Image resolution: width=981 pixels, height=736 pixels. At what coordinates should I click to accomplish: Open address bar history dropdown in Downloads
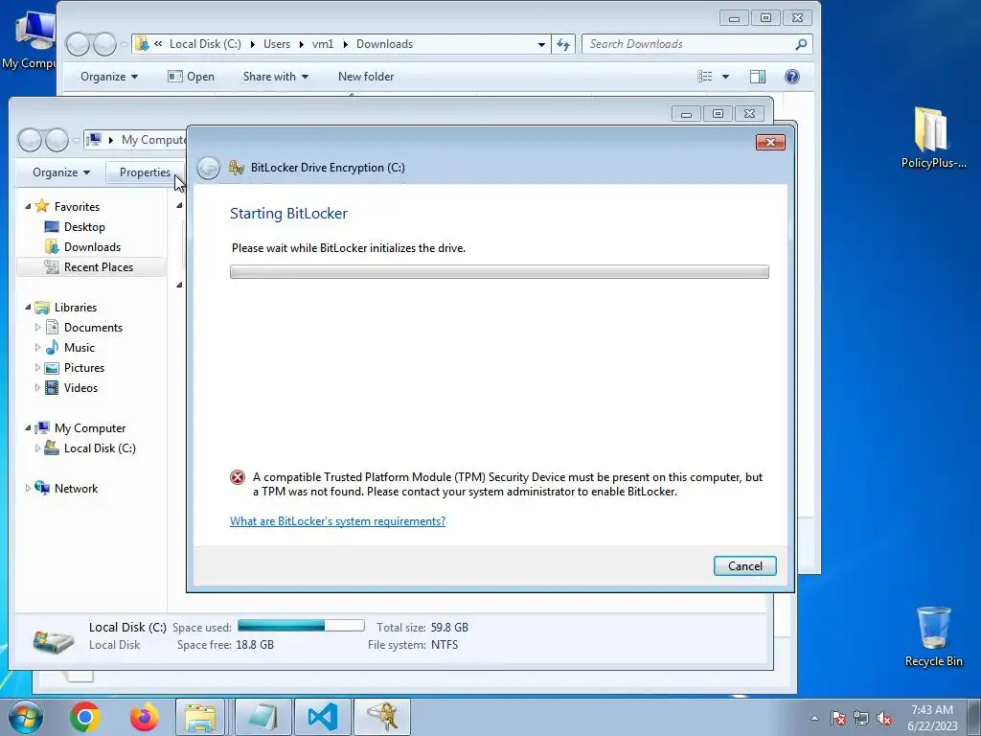click(541, 44)
